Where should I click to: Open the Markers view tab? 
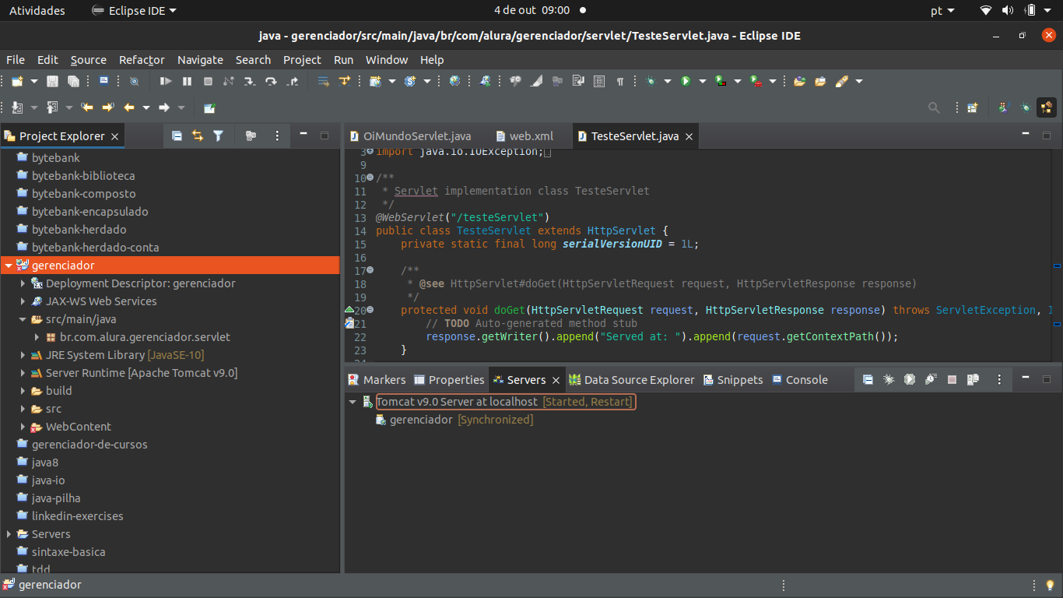point(377,380)
